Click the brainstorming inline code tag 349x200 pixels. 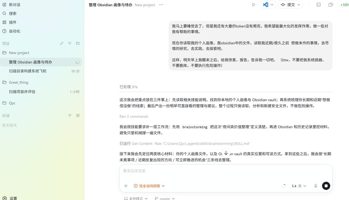tap(195, 127)
